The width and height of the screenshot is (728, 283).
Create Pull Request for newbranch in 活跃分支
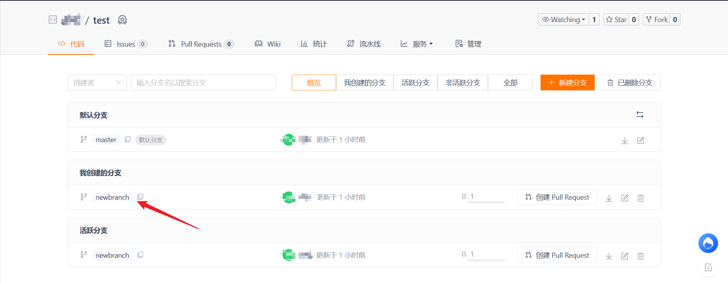(x=557, y=255)
